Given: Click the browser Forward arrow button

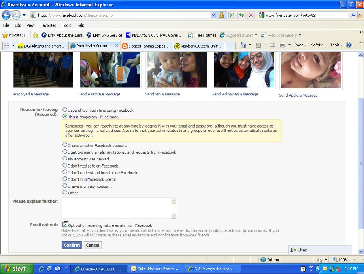Looking at the screenshot, I should click(x=16, y=15).
